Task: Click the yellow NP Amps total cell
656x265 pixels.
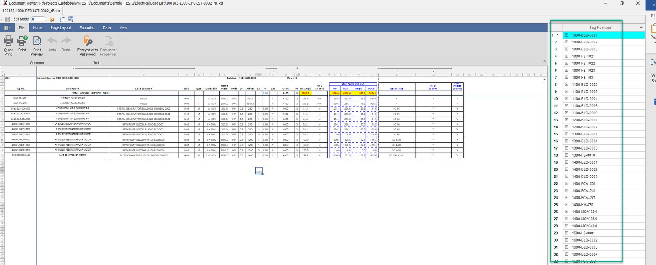Action: [x=305, y=93]
